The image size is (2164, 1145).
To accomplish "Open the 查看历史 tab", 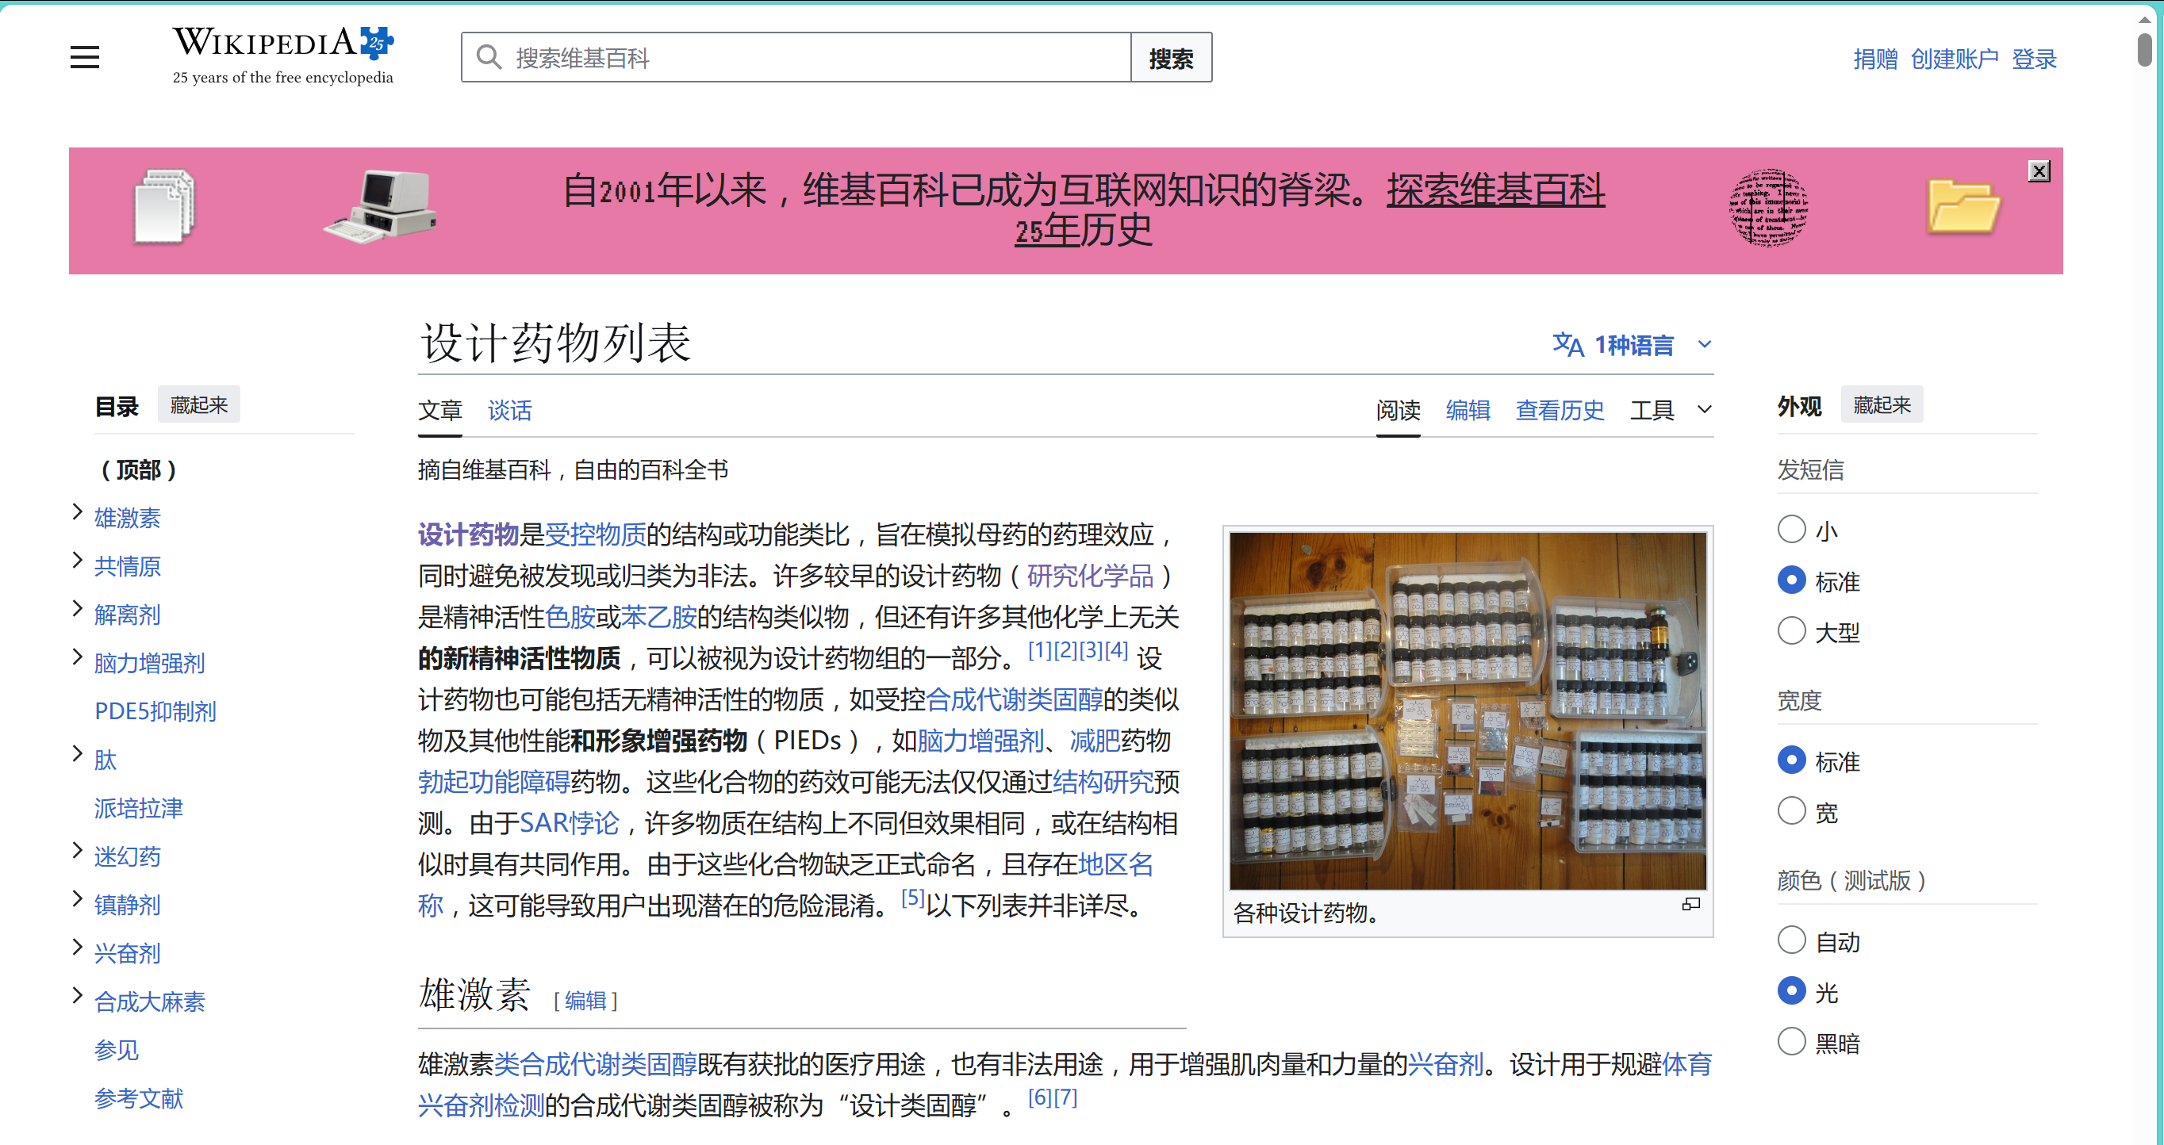I will (1560, 410).
